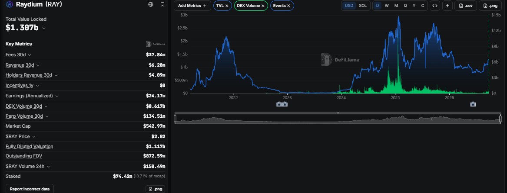This screenshot has height=193, width=507.
Task: Expand Earnings (Annualized) details
Action: pyautogui.click(x=57, y=96)
